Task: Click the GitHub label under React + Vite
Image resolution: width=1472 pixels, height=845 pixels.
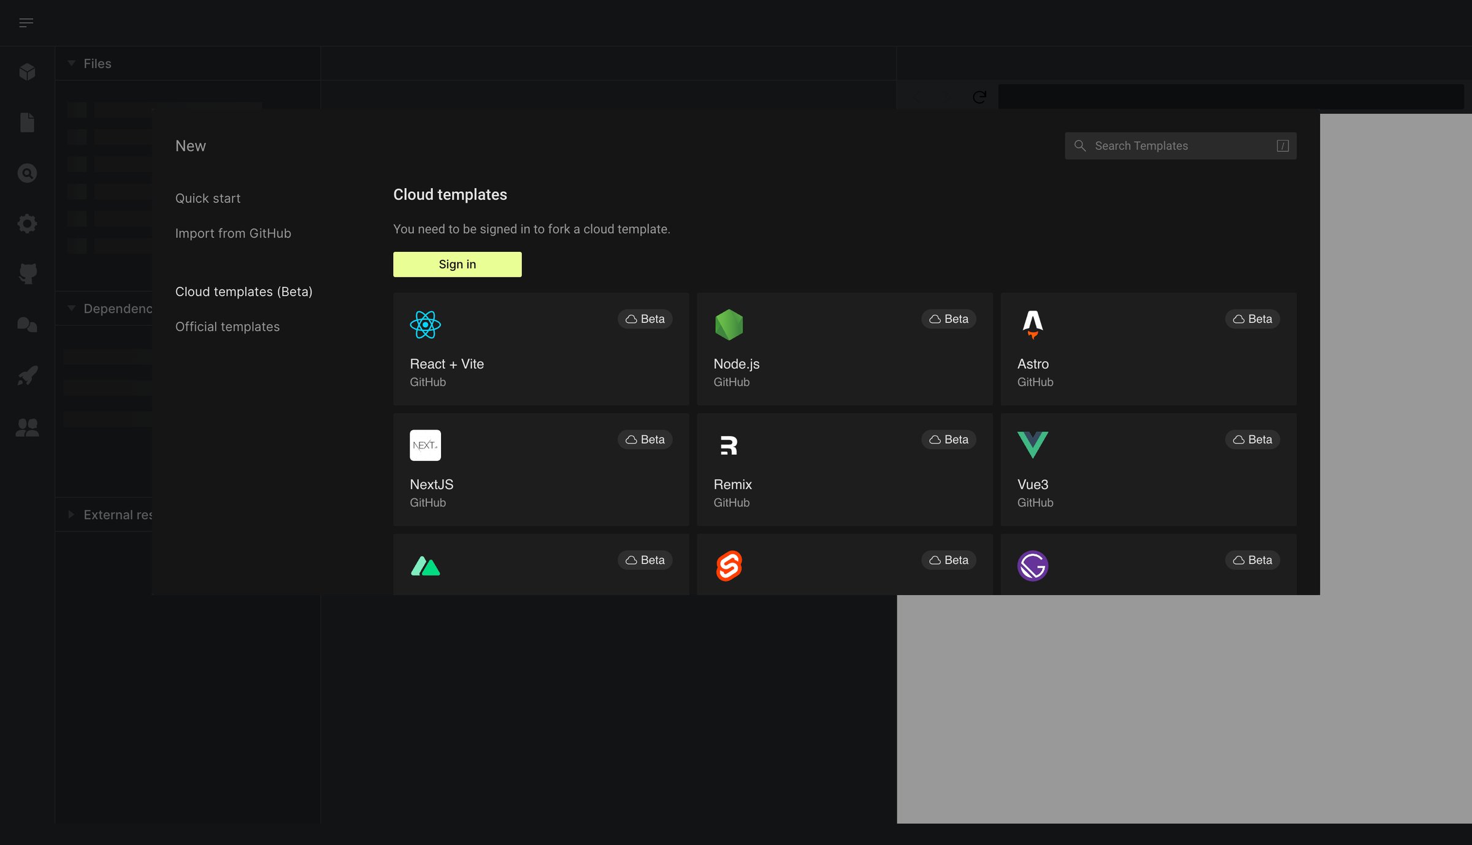Action: click(x=427, y=382)
